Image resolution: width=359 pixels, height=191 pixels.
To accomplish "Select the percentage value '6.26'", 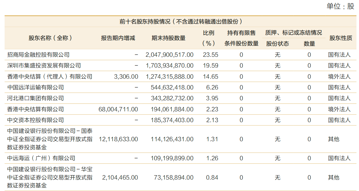I will 212,88.
